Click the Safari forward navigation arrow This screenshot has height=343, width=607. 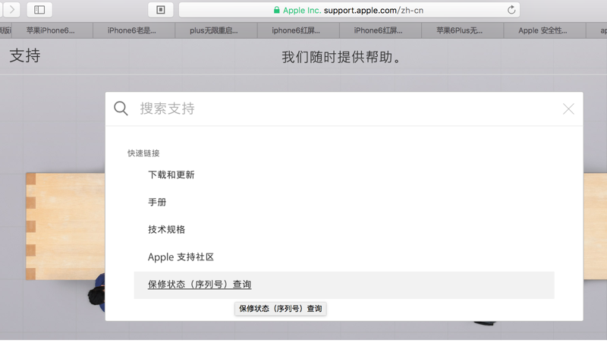pos(11,9)
